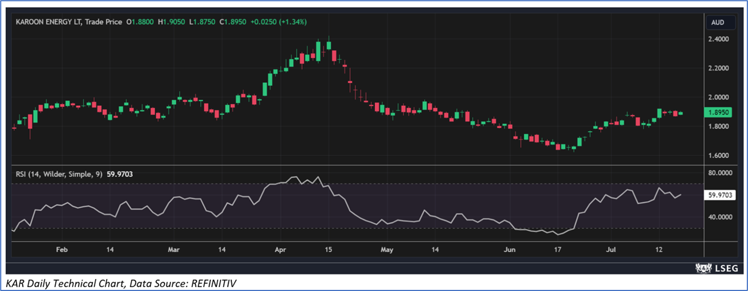
Task: Click the KAR Daily Technical Chart caption
Action: point(121,283)
